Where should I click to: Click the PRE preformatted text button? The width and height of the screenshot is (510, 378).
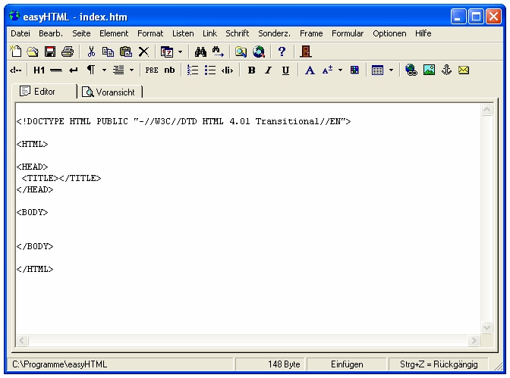click(x=152, y=70)
